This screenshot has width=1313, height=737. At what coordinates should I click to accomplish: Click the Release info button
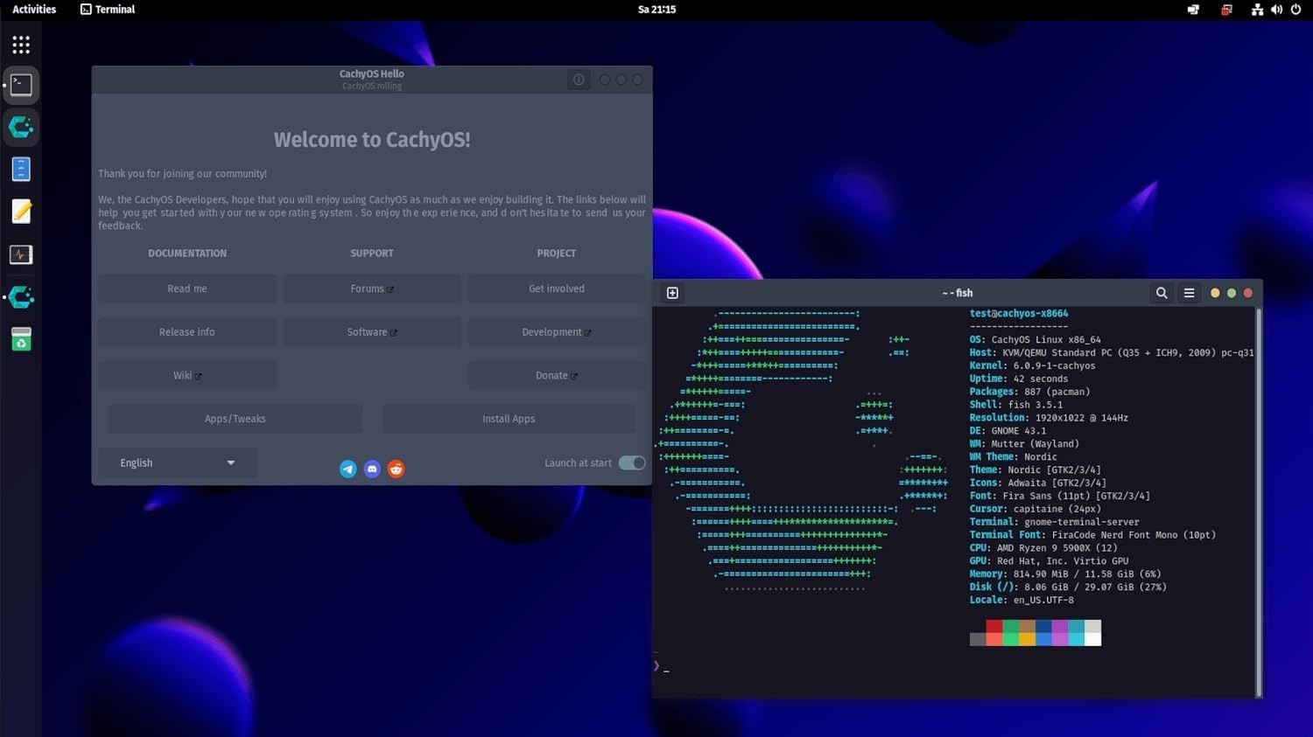[x=187, y=332]
